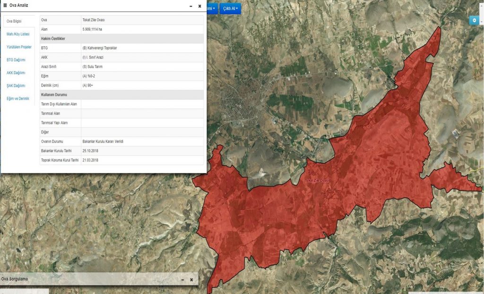Expand the partially hidden dropdown left of Çıktı Al
Viewport: 484px width, 294px height.
click(x=211, y=8)
